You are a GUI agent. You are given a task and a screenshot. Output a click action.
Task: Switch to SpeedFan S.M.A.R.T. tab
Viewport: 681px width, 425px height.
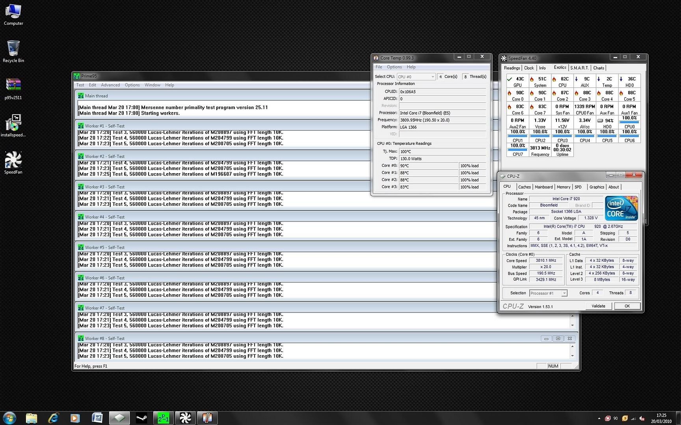pos(579,68)
